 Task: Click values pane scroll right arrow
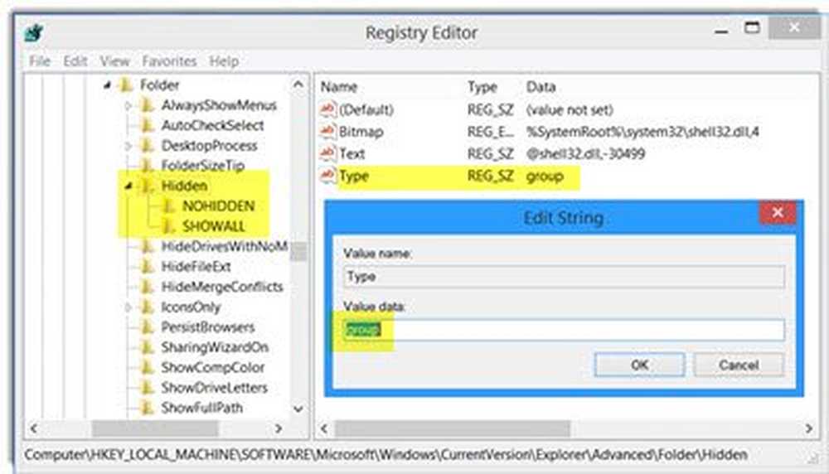808,428
